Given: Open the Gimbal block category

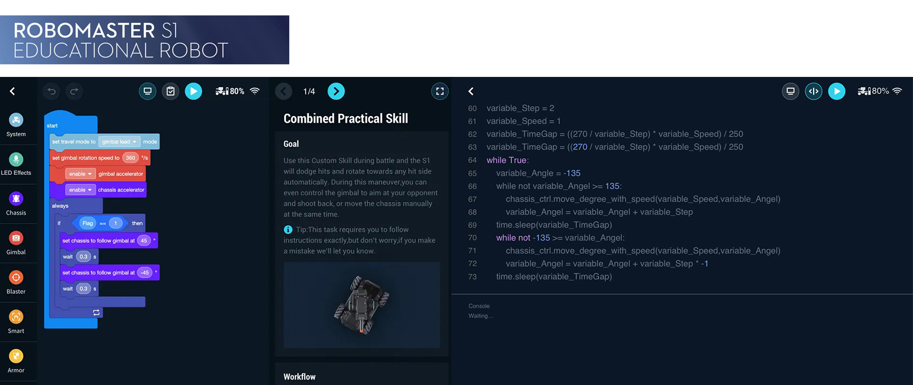Looking at the screenshot, I should (16, 243).
